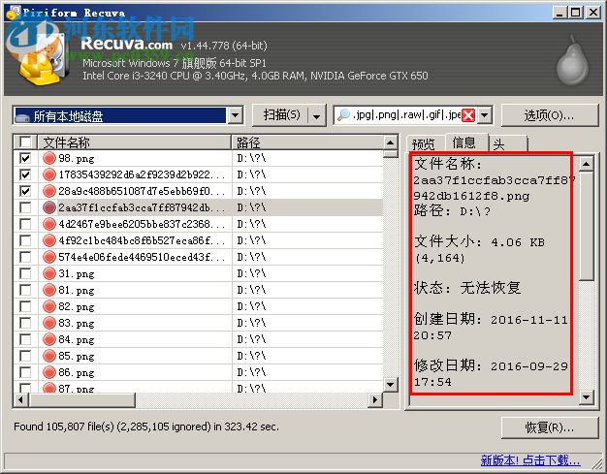The width and height of the screenshot is (607, 474).
Task: Check the 31.png checkbox
Action: click(25, 273)
